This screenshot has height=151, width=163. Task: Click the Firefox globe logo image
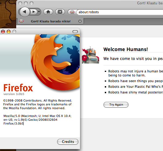click(55, 62)
